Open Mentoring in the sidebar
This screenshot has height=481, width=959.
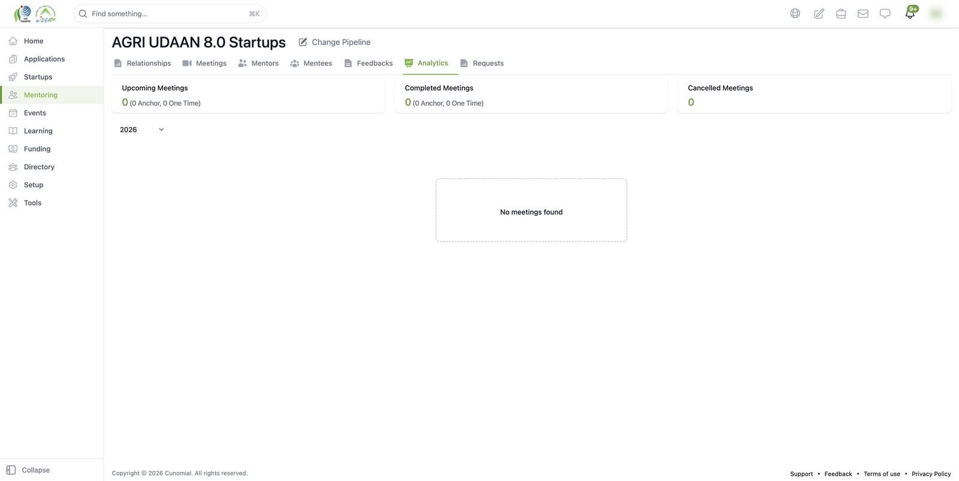pos(52,95)
